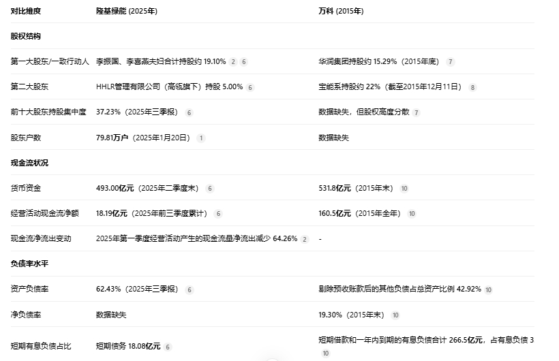This screenshot has height=361, width=559.
Task: Click the 对比维度 column header
Action: (x=26, y=11)
